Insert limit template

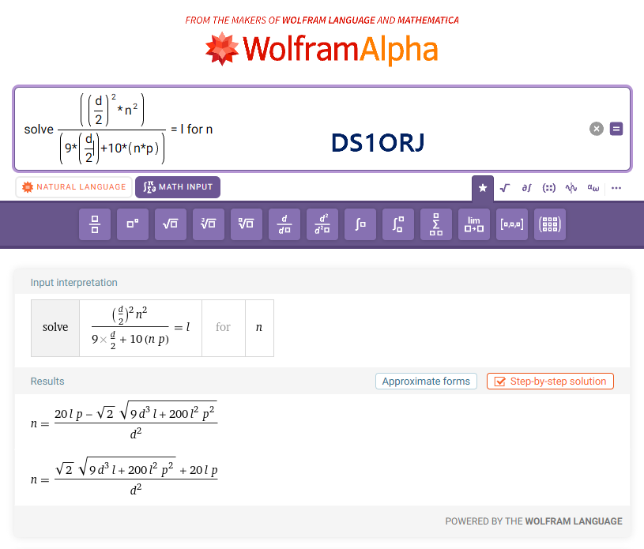coord(474,224)
